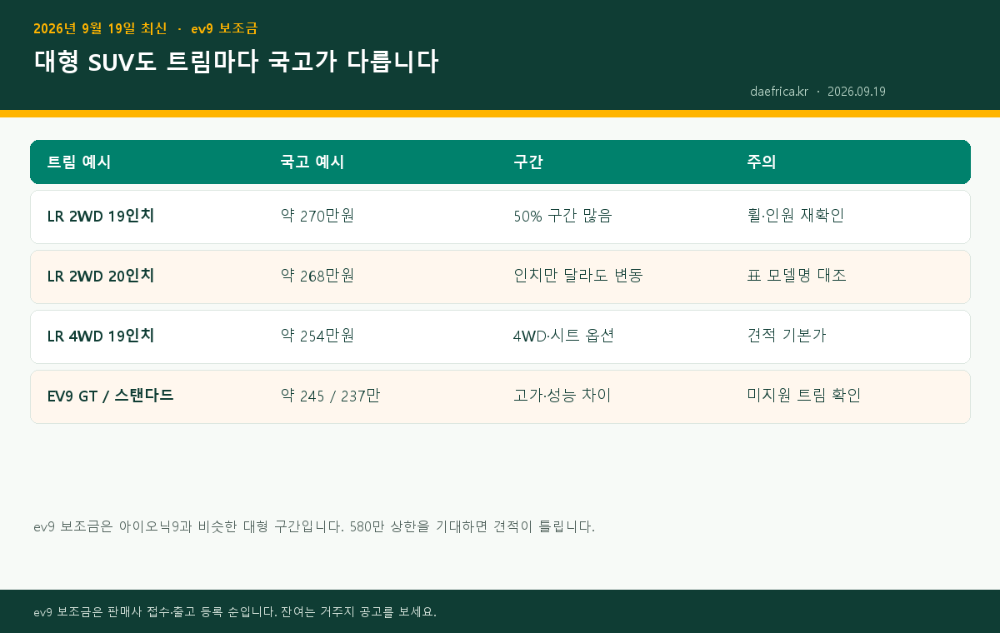1000x633 pixels.
Task: Click the '약 254만원' subsidy value
Action: pyautogui.click(x=317, y=336)
